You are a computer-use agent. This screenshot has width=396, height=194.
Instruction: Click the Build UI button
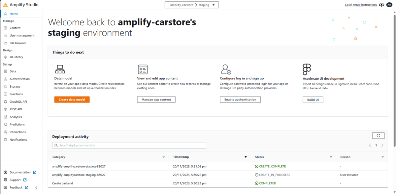coord(313,99)
